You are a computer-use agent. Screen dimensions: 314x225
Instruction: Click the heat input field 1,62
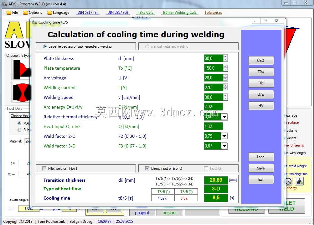213,126
